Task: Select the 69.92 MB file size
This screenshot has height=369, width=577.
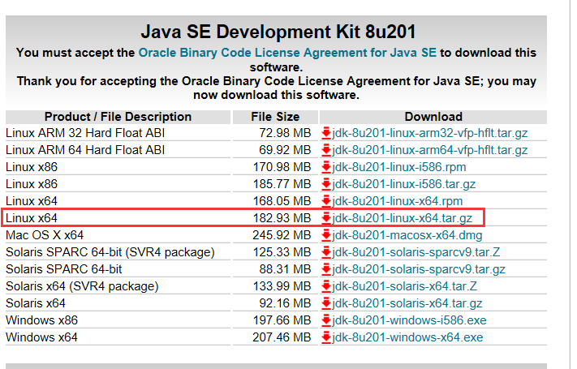Action: pyautogui.click(x=285, y=150)
